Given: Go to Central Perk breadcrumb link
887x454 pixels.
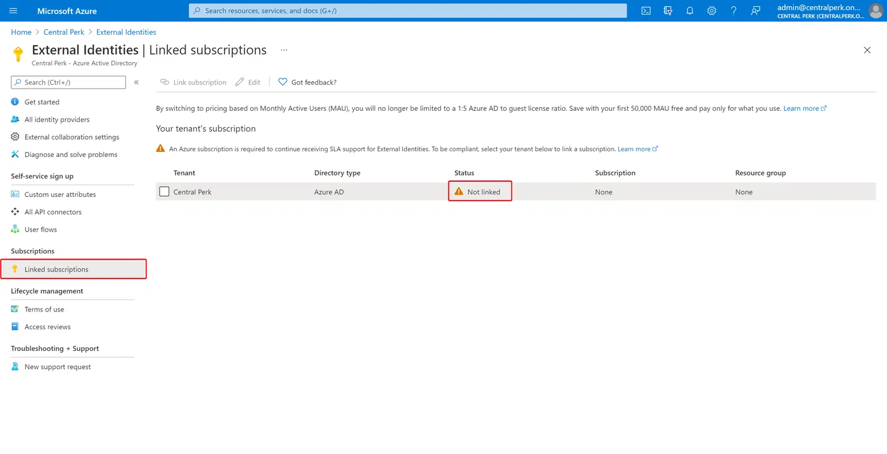Looking at the screenshot, I should coord(63,32).
